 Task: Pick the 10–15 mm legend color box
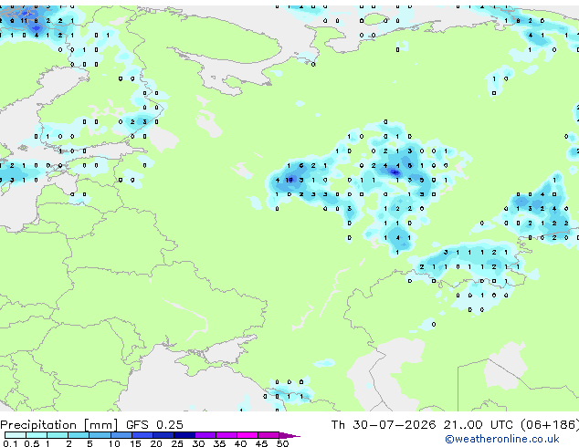(x=121, y=435)
